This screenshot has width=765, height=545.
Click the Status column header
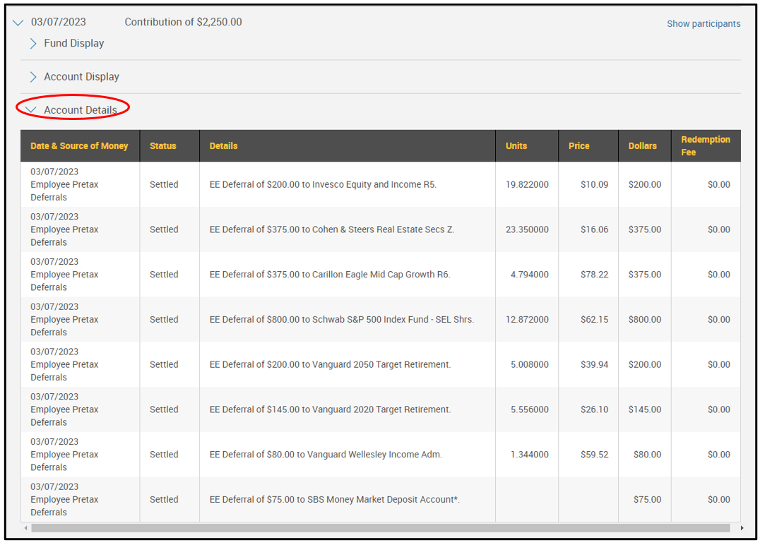pyautogui.click(x=162, y=146)
